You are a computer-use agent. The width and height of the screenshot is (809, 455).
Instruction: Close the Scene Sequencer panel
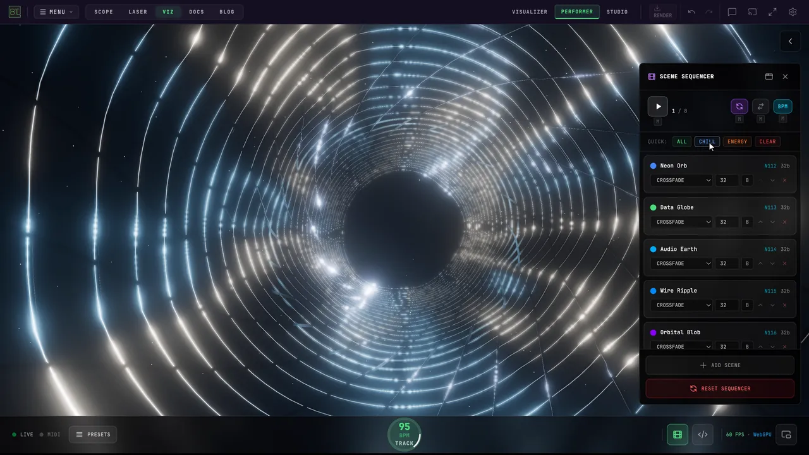point(785,76)
